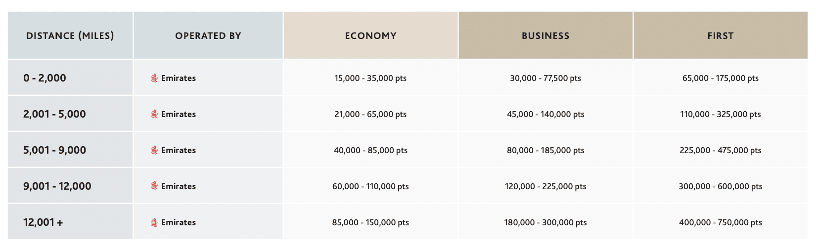Image resolution: width=816 pixels, height=248 pixels.
Task: Click the Emirates logo in the 2,001 - 5,000 row
Action: (x=154, y=114)
